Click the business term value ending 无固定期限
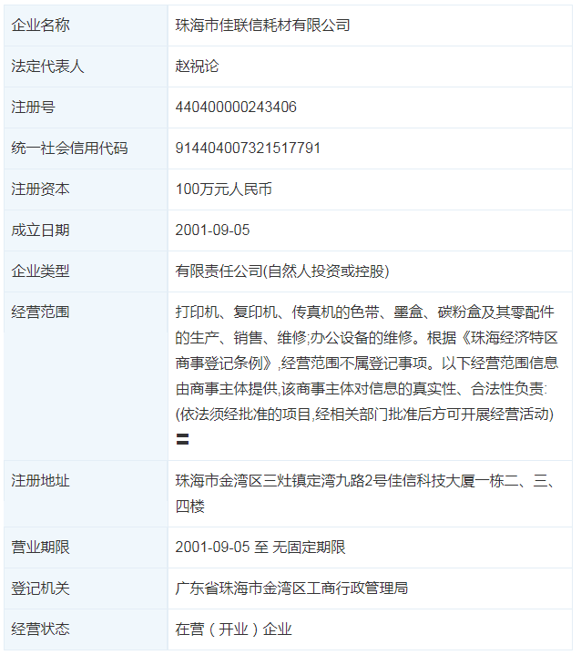This screenshot has width=581, height=655. (x=260, y=548)
